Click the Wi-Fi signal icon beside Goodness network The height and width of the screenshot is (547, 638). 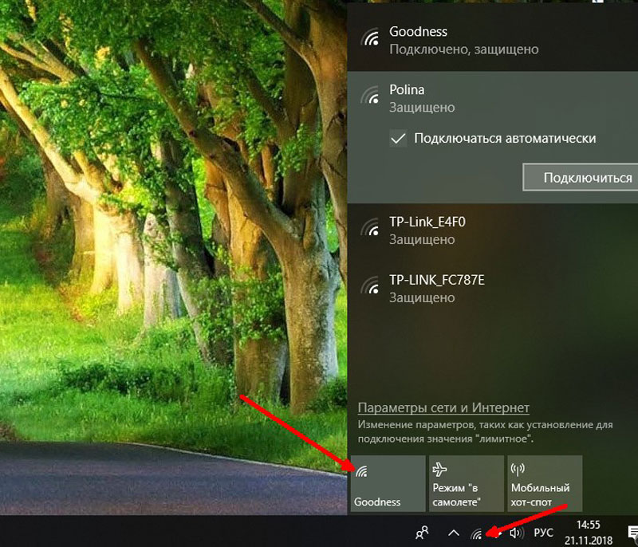click(x=370, y=37)
